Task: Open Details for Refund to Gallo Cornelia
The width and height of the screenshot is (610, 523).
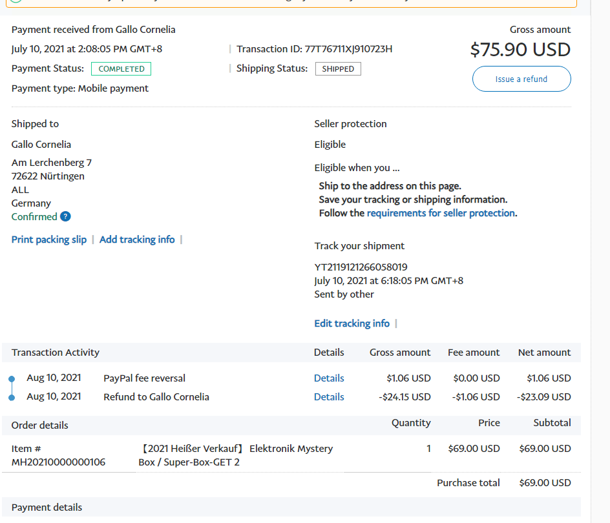Action: [329, 397]
